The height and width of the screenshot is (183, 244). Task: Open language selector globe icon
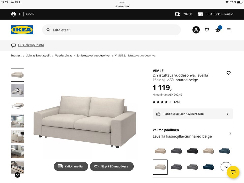pyautogui.click(x=13, y=14)
